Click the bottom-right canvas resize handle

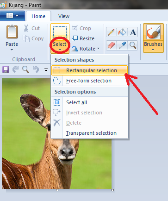pos(112,190)
